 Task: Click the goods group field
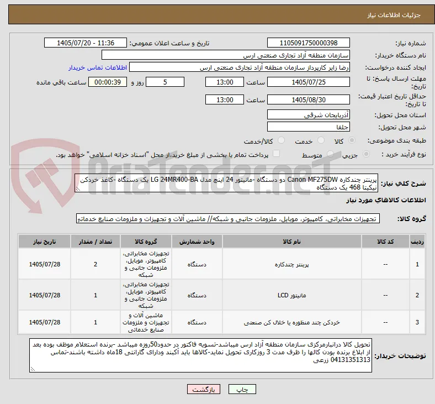pos(228,218)
